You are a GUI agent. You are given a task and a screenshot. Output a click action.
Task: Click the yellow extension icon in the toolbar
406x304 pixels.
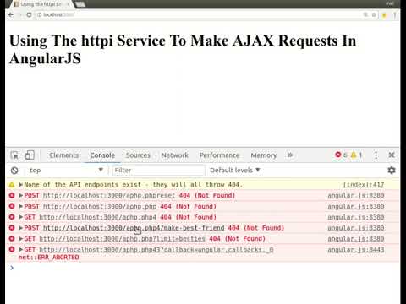pos(384,15)
